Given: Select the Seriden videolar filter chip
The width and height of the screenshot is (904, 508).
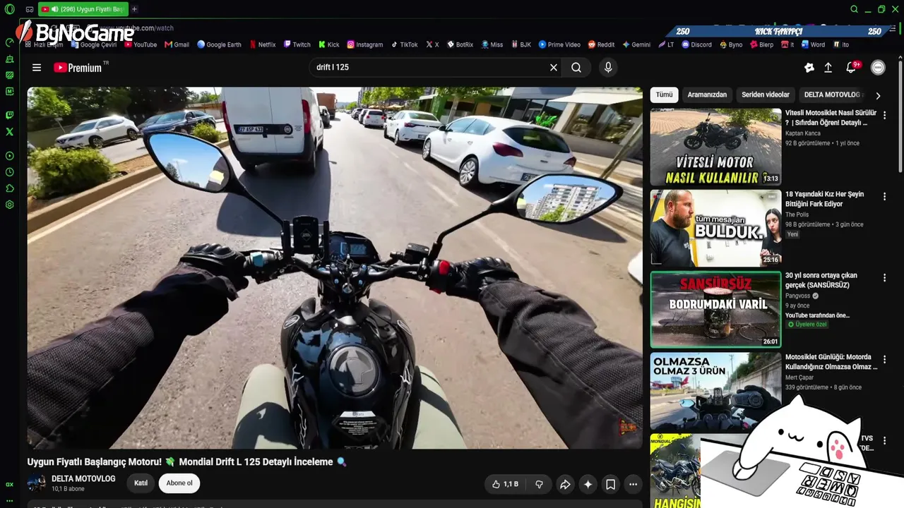Looking at the screenshot, I should pyautogui.click(x=766, y=95).
